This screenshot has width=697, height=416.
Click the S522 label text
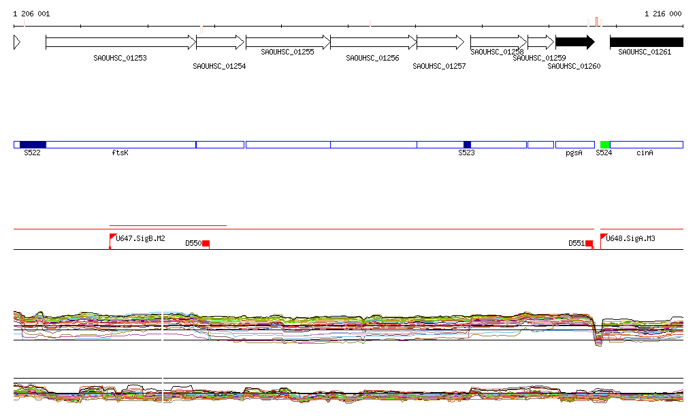pyautogui.click(x=32, y=153)
